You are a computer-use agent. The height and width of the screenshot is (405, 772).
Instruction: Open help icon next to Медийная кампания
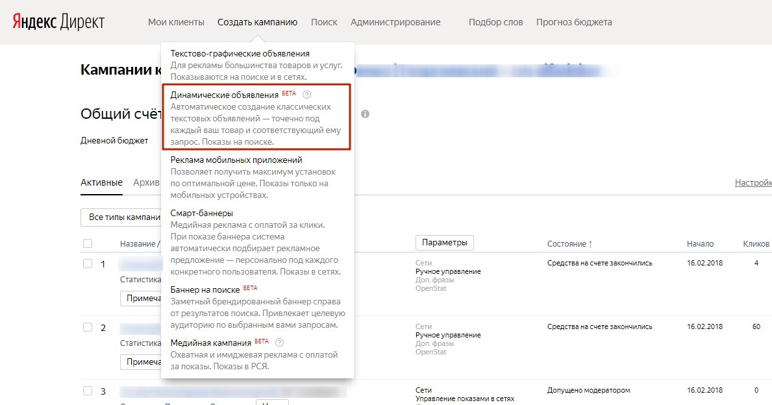point(280,342)
